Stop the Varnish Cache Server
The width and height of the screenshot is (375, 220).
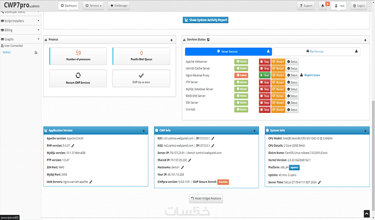click(264, 68)
